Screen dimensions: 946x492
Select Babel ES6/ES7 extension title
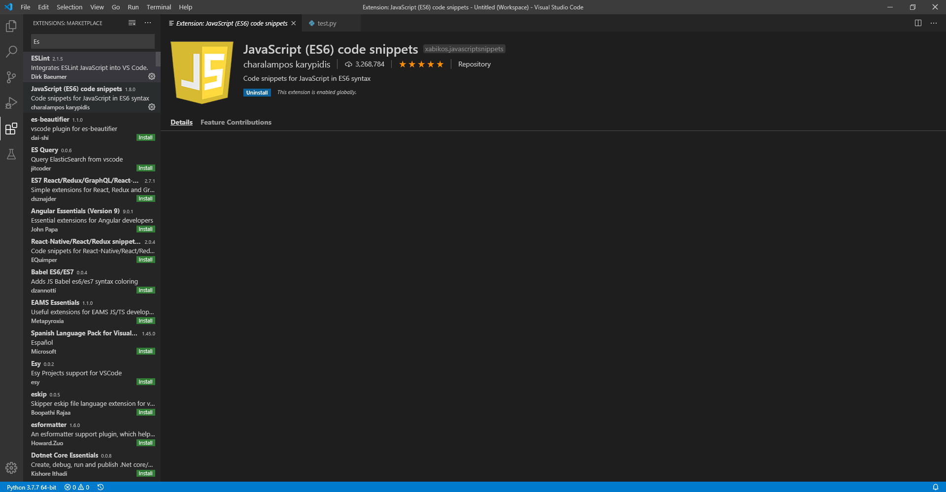point(52,272)
